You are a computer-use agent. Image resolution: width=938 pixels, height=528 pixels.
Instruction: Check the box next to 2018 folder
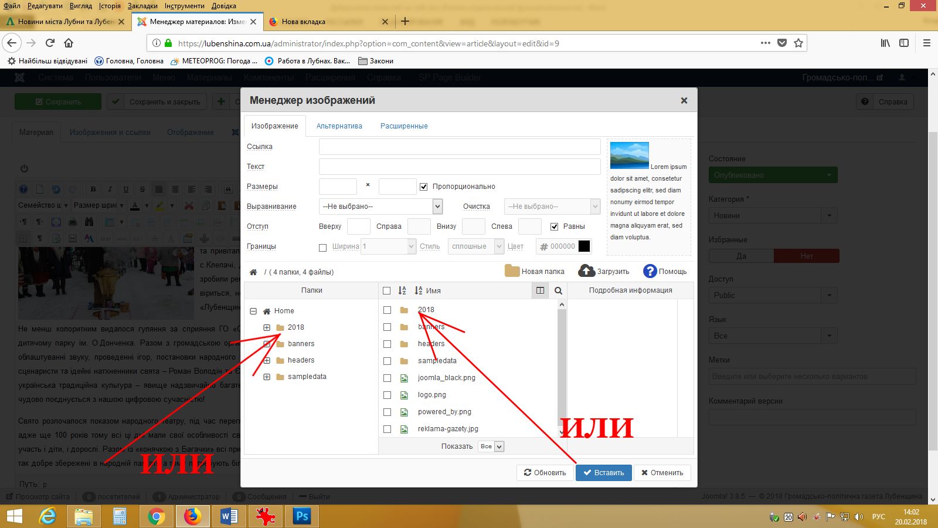pos(387,310)
